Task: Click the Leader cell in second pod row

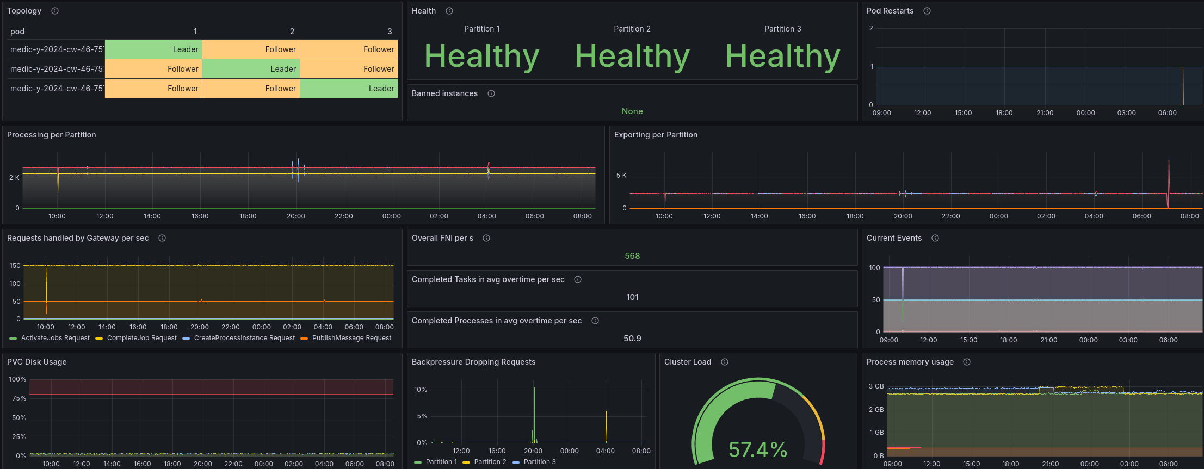Action: (x=251, y=69)
